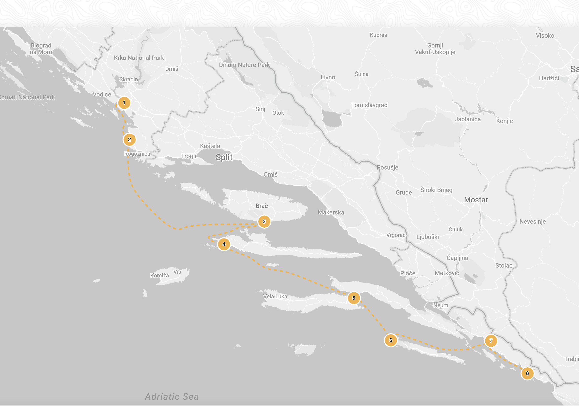Image resolution: width=579 pixels, height=406 pixels.
Task: Click the Dinara Nature Park label
Action: [244, 65]
